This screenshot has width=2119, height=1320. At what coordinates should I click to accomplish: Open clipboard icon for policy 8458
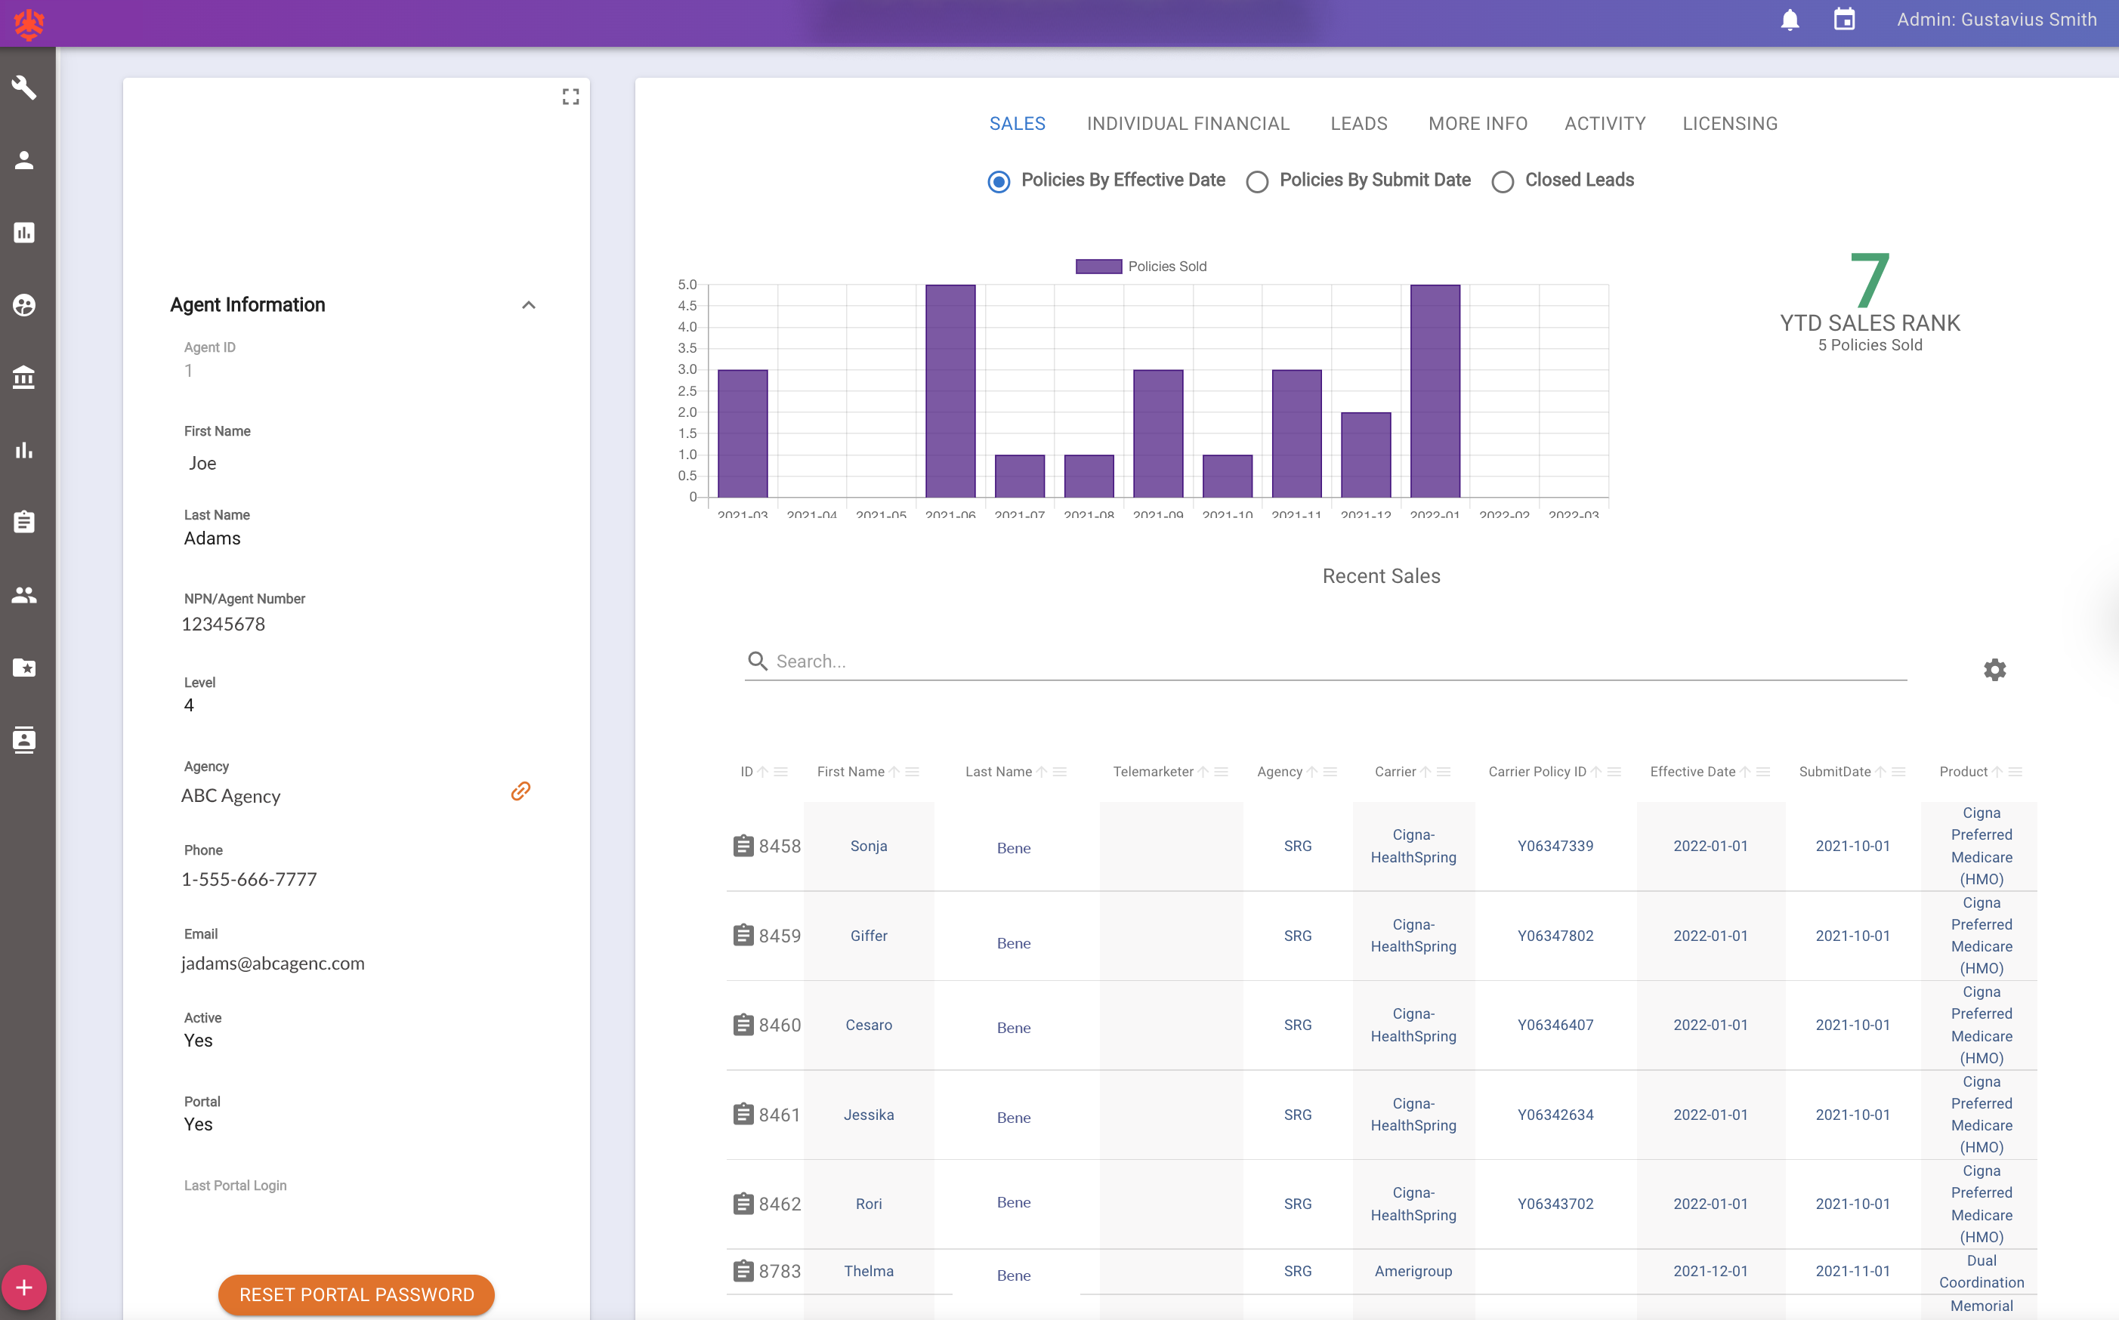pyautogui.click(x=743, y=846)
